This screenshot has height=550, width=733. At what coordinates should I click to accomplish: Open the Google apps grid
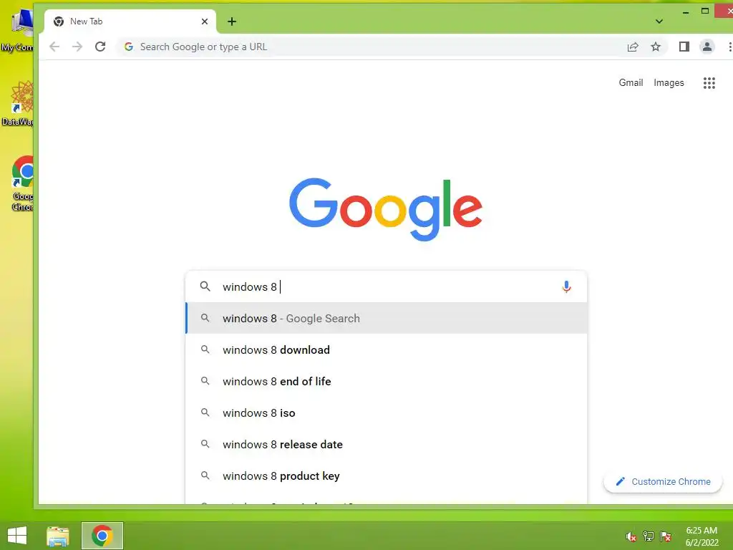point(709,83)
